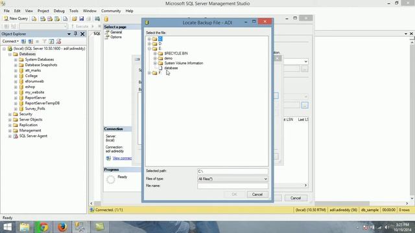Viewport: 415px width, 233px height.
Task: Open the Connect dropdown in Object Explorer
Action: (10, 41)
